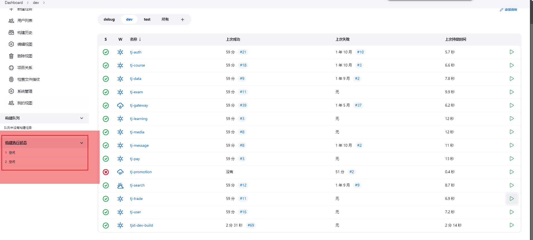Start the tj-learning build
The width and height of the screenshot is (533, 240).
coord(512,118)
